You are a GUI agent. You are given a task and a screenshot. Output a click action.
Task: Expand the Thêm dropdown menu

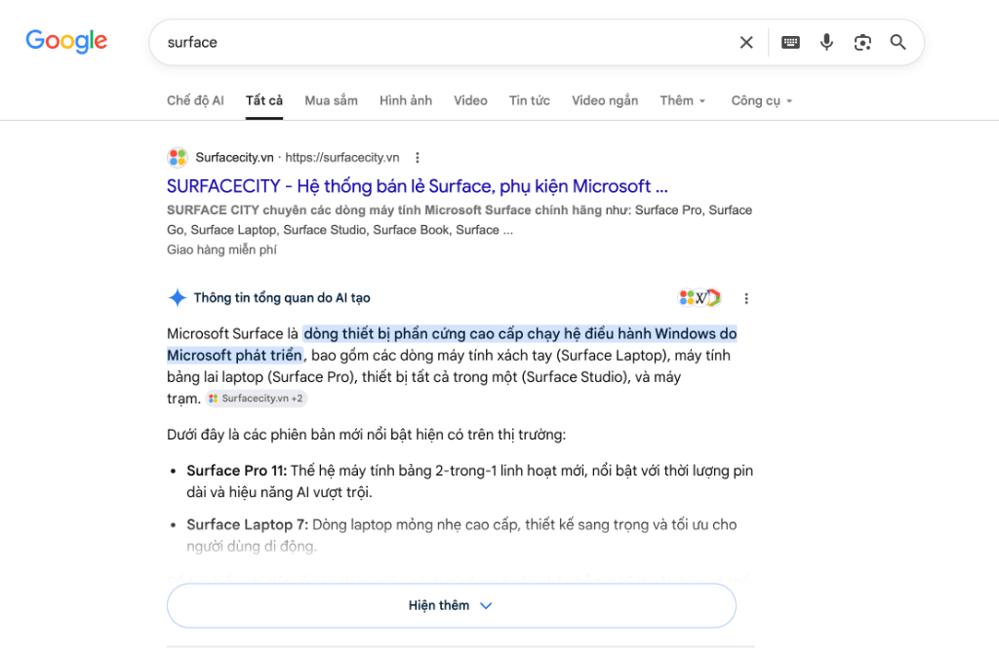click(x=683, y=100)
